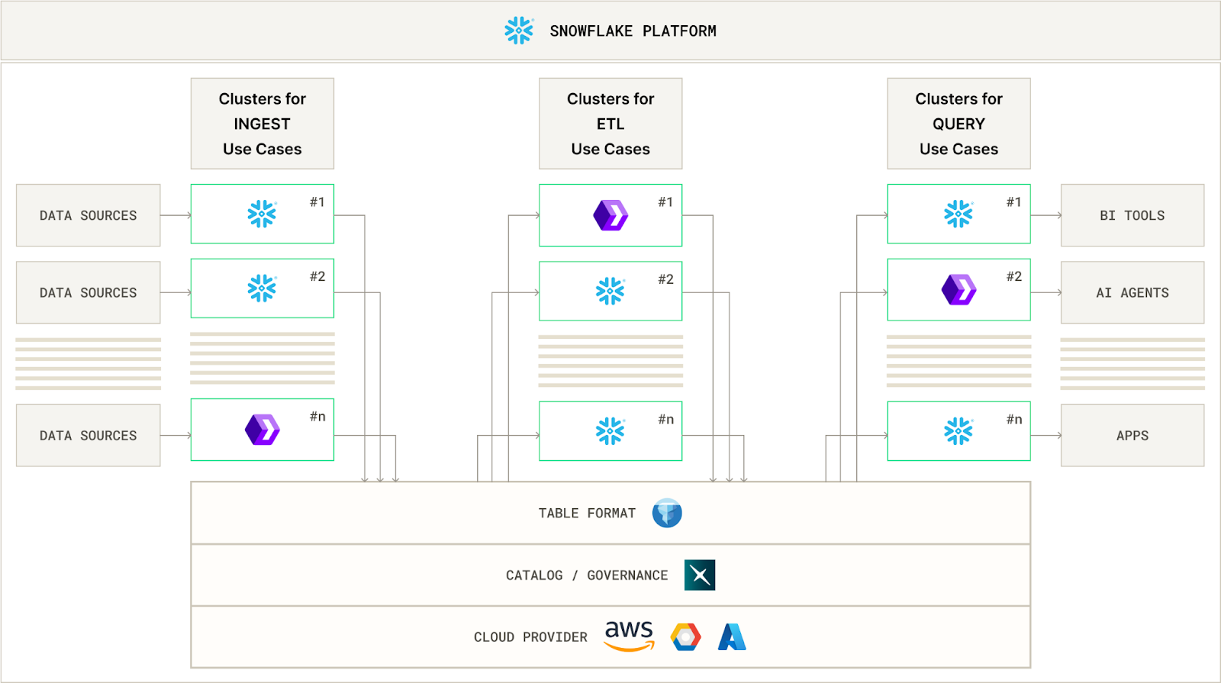1221x683 pixels.
Task: Click the Snowflake icon in ETL cluster #n
Action: [x=610, y=431]
